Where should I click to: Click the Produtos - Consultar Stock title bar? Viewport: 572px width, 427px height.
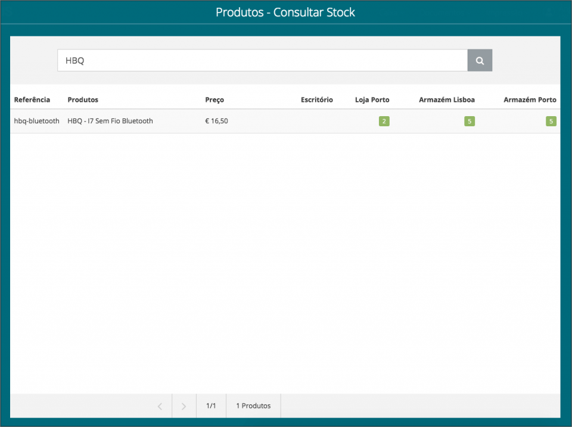pyautogui.click(x=286, y=12)
